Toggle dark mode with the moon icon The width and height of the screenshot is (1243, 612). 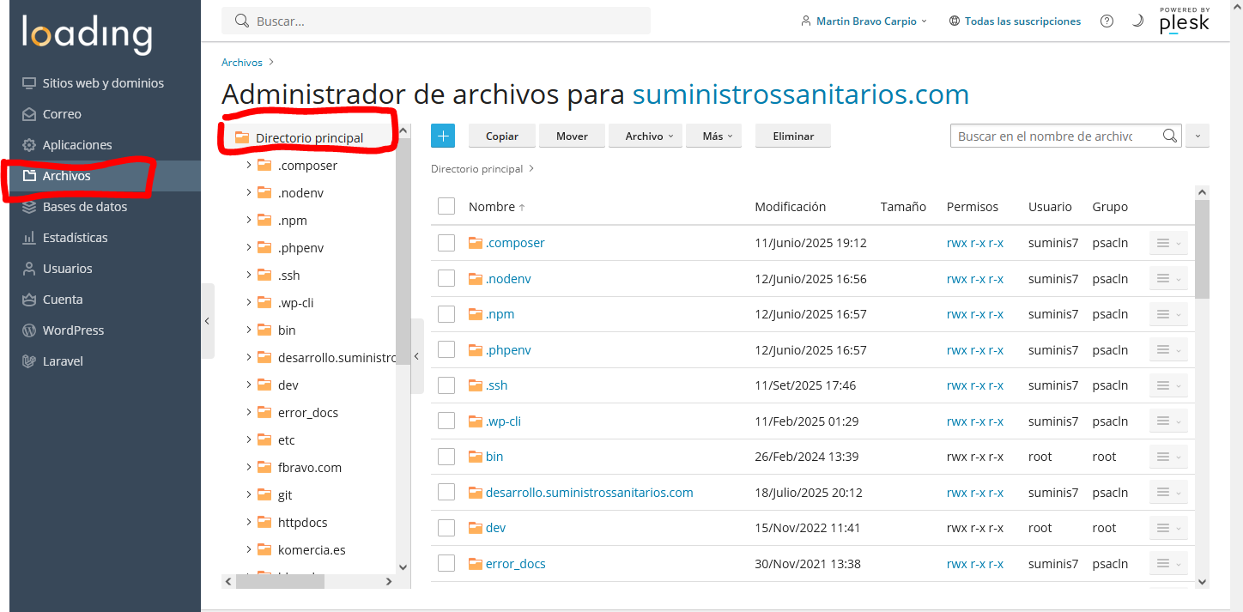coord(1137,21)
